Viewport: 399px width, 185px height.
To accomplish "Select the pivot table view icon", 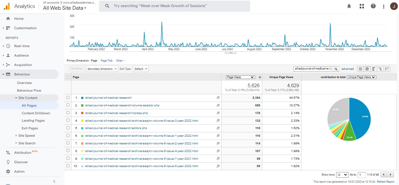I will pyautogui.click(x=387, y=69).
